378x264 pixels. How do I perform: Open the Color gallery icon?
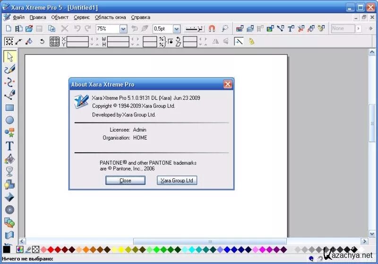240,28
